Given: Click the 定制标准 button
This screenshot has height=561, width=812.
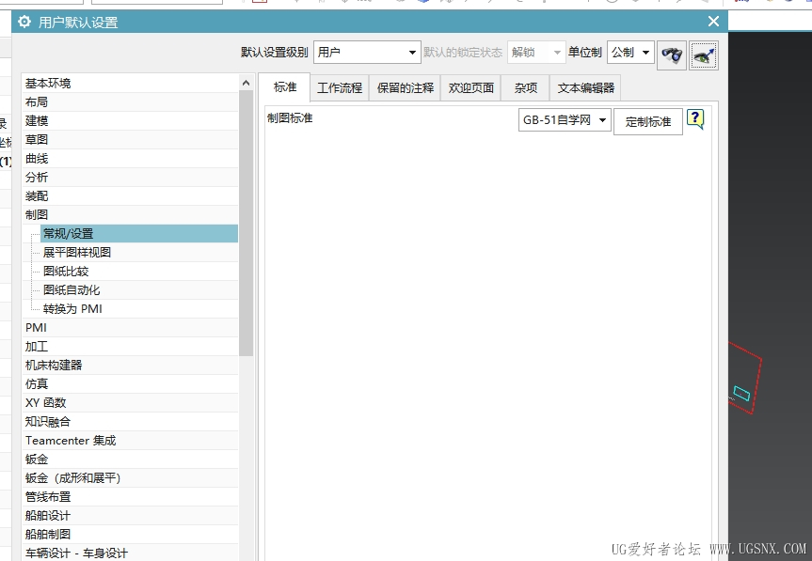Looking at the screenshot, I should 648,122.
